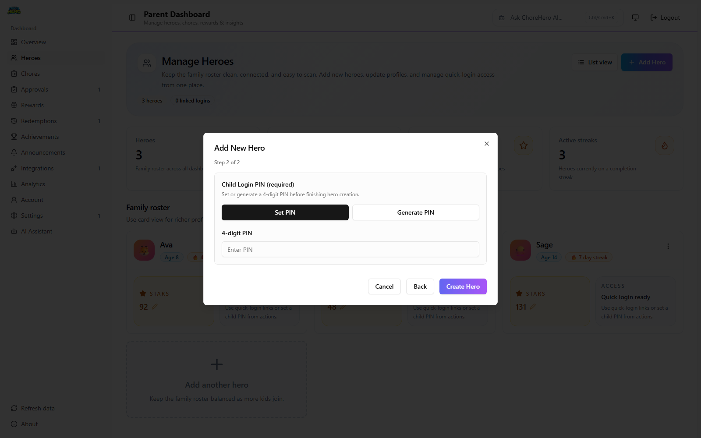
Task: Open Analytics via the chart icon
Action: 14,184
